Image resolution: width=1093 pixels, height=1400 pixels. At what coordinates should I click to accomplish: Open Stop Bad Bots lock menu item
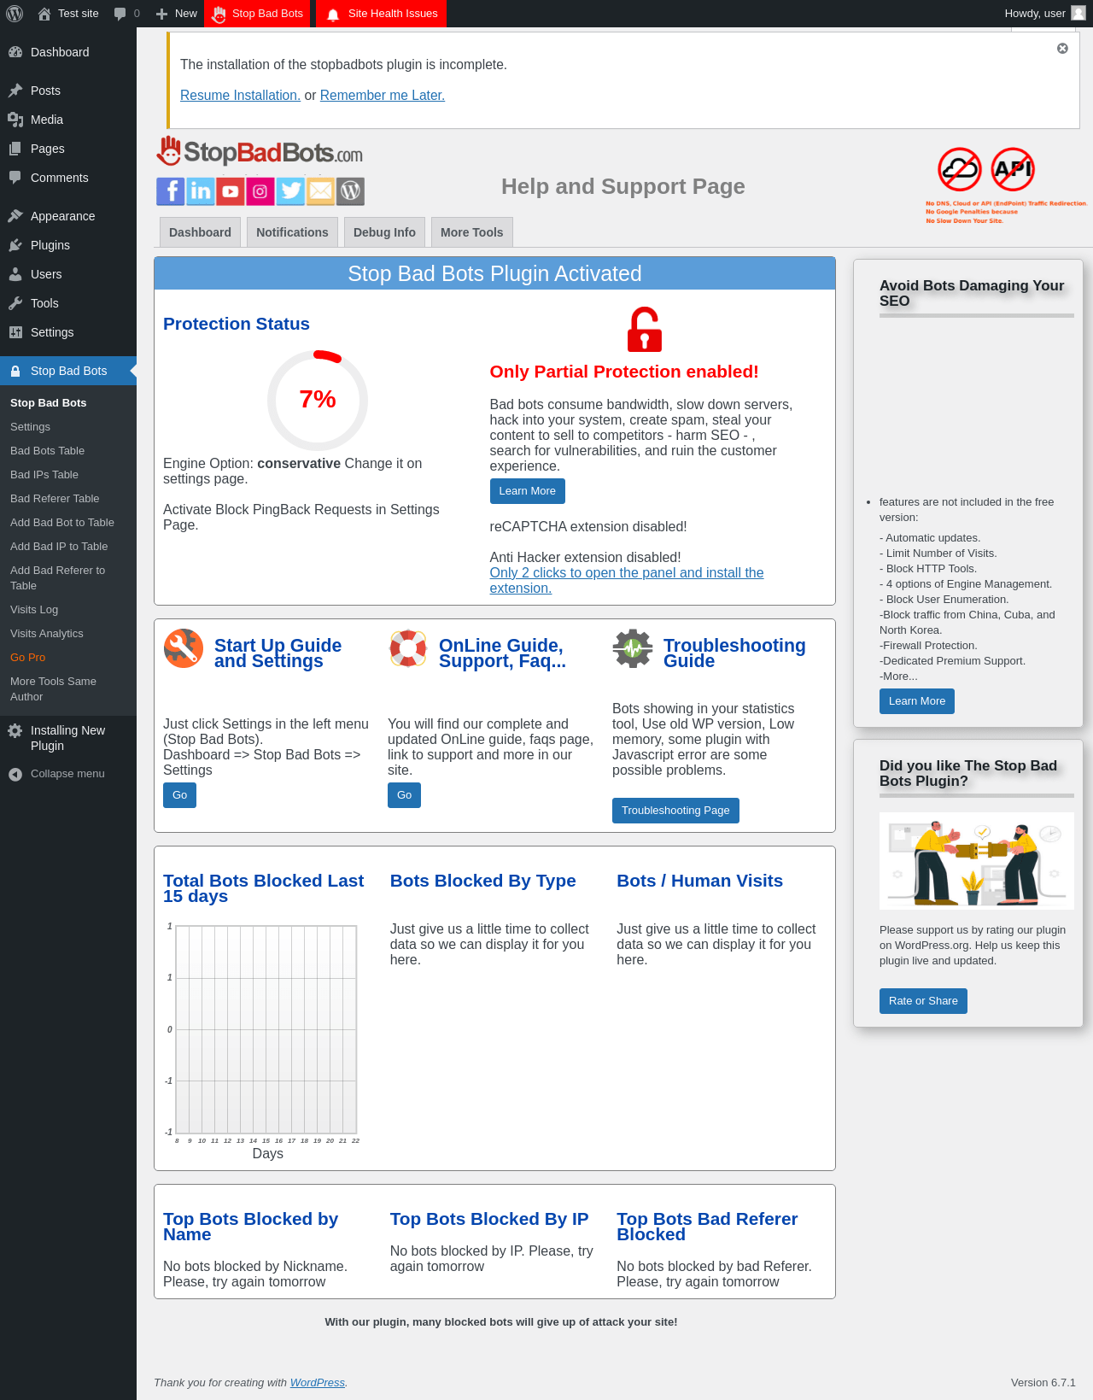[68, 371]
